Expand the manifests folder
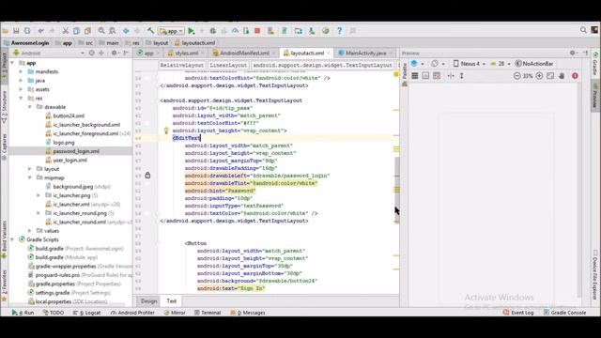 [x=21, y=71]
